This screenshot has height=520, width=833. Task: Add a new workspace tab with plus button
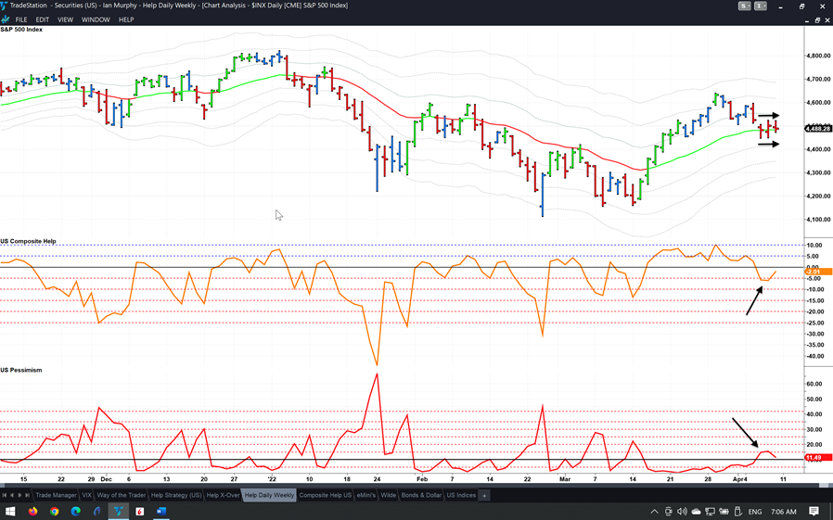click(x=484, y=495)
